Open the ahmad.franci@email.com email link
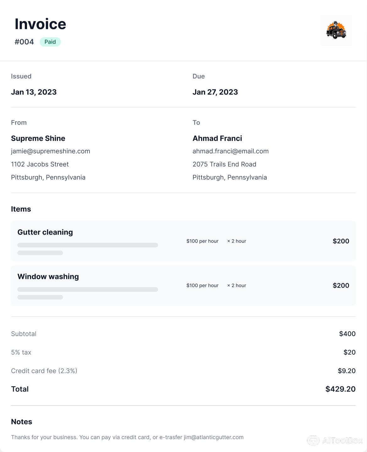 click(x=231, y=151)
